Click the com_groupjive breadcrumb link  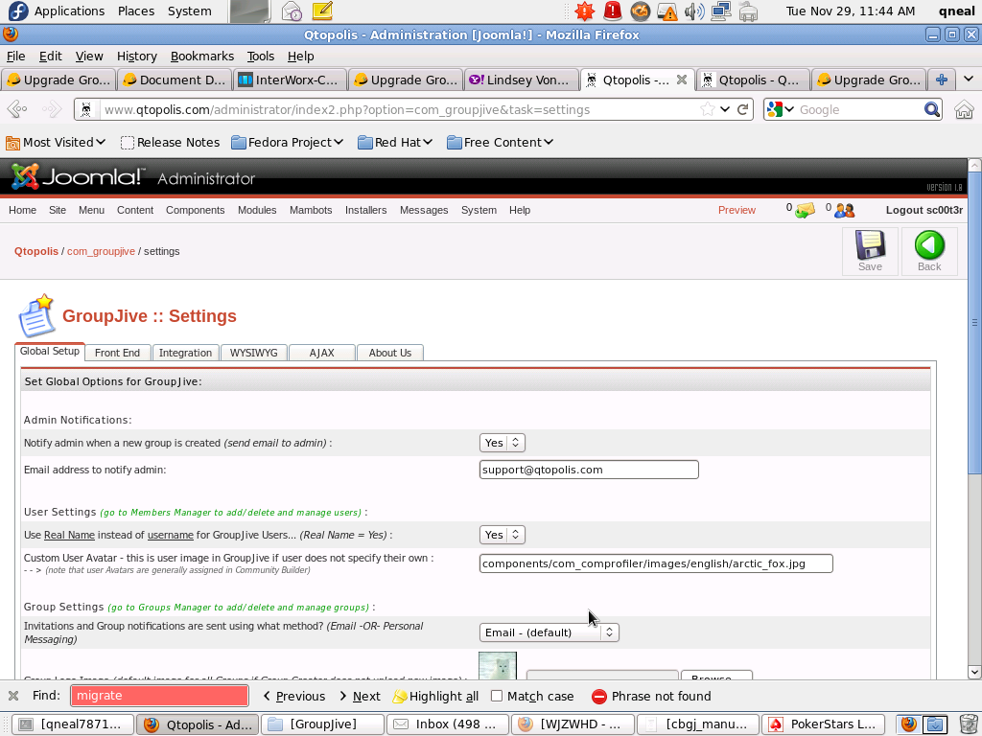(101, 251)
